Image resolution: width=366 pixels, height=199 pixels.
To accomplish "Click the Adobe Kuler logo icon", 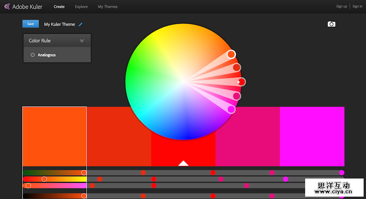I will pyautogui.click(x=7, y=7).
